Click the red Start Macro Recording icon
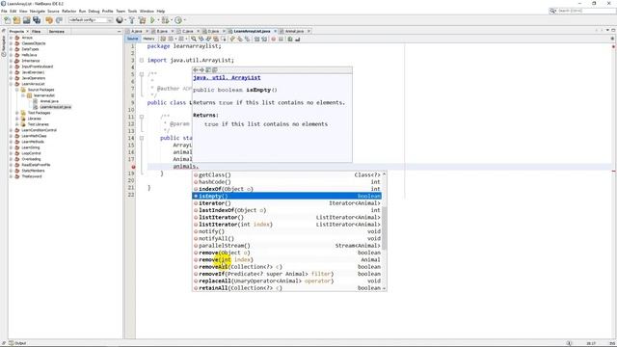The image size is (617, 347). [x=274, y=39]
